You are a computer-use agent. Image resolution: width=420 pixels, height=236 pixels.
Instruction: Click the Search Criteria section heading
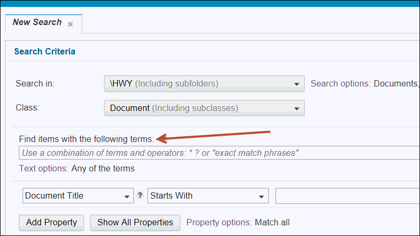pos(45,51)
